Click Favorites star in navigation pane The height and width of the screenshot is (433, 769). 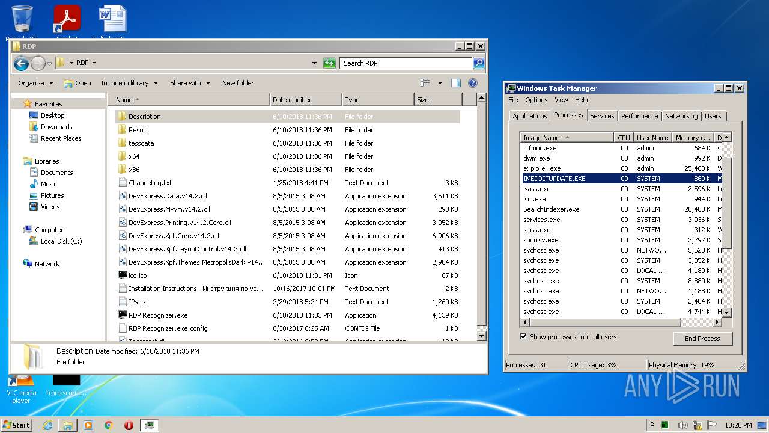click(x=27, y=104)
